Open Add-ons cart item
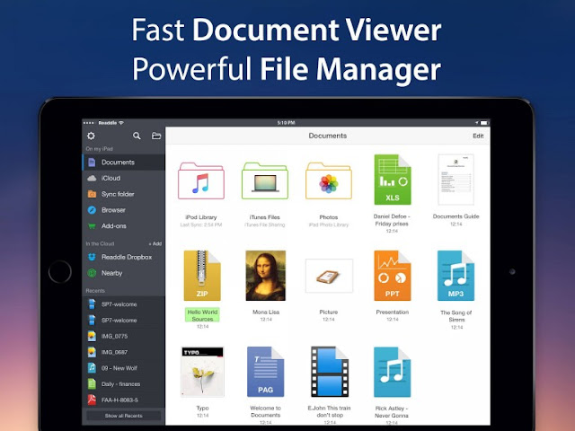This screenshot has width=575, height=431. tap(124, 226)
